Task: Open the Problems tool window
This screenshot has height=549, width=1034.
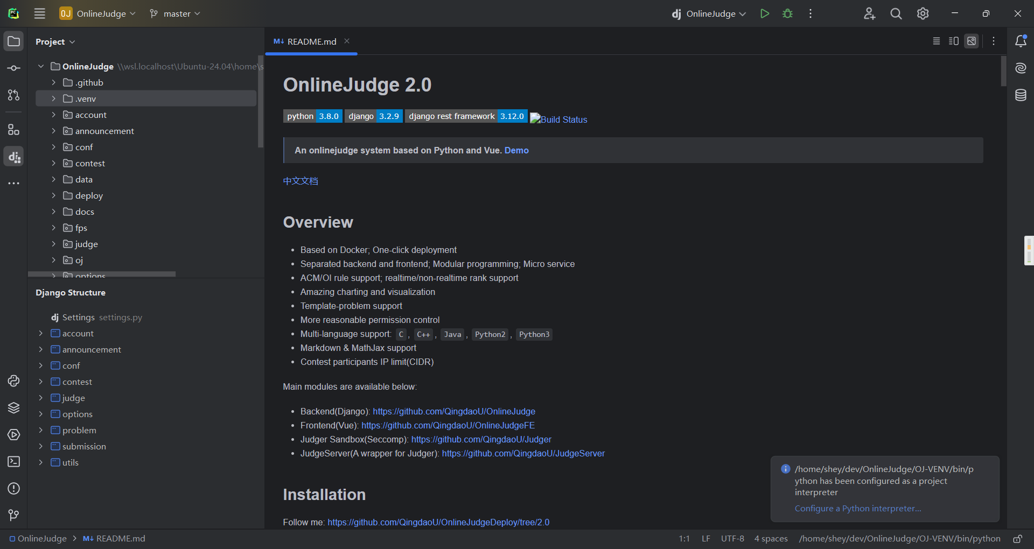Action: coord(14,489)
